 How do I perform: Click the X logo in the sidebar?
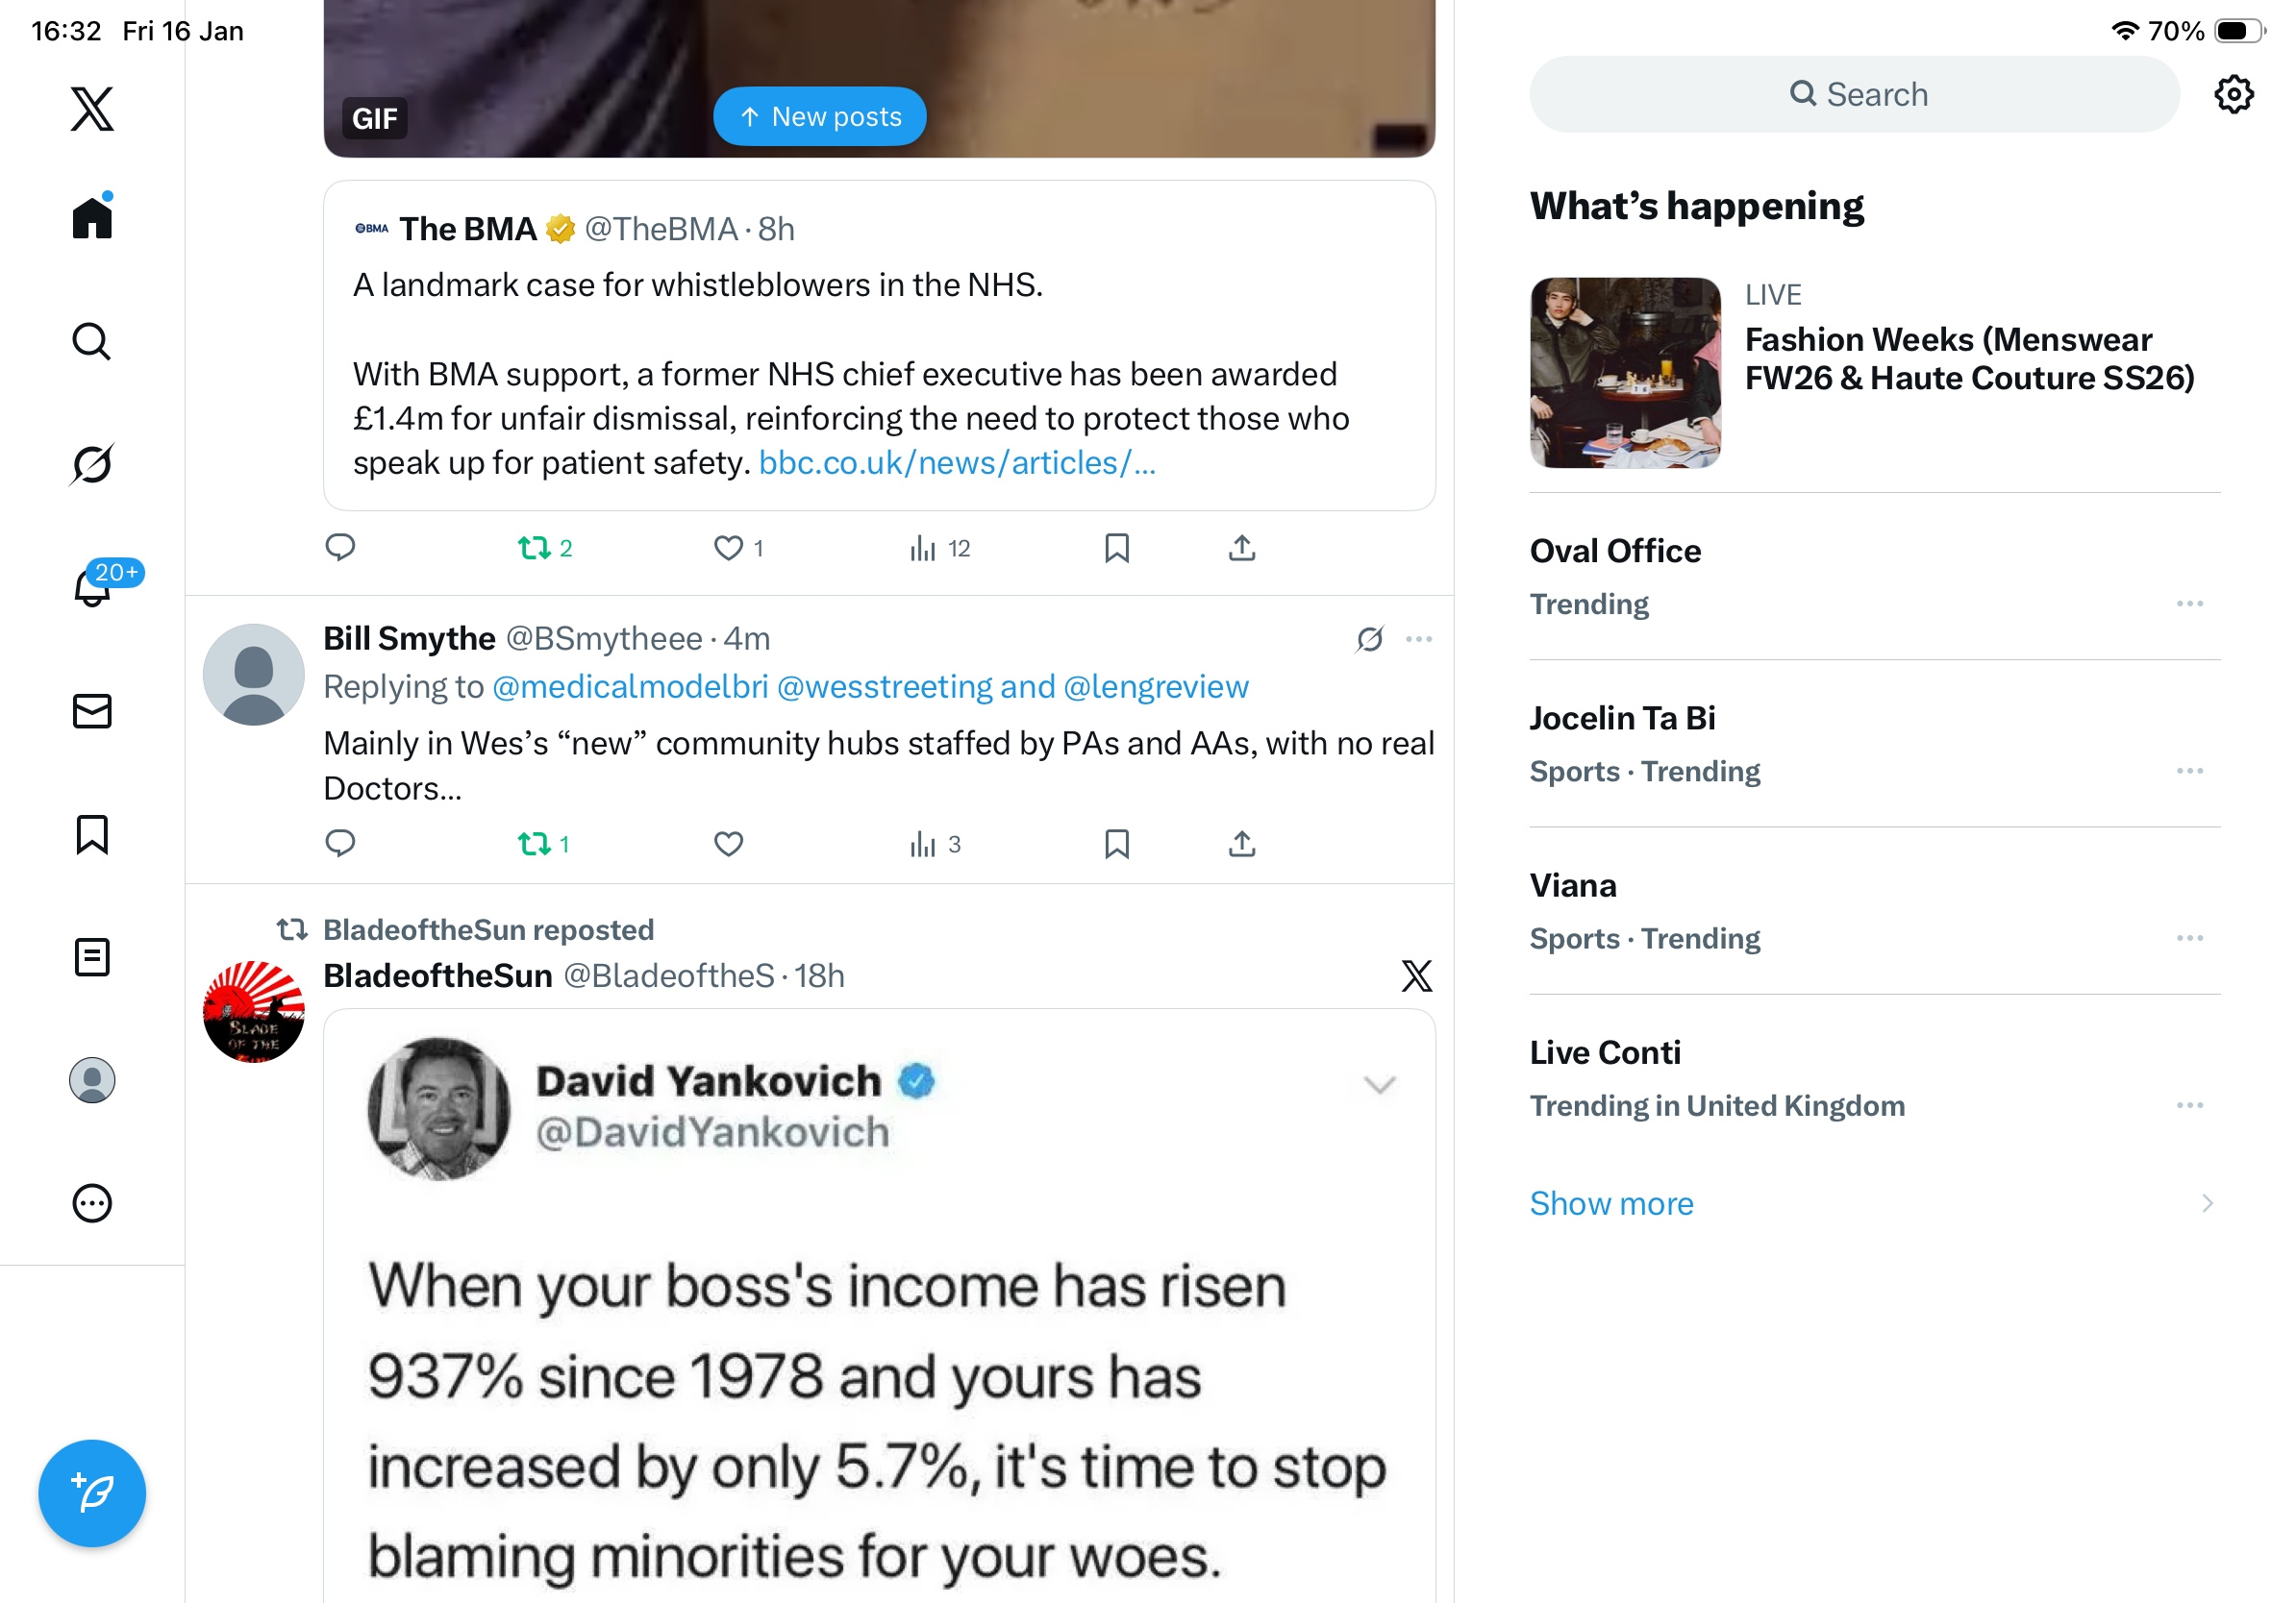(x=92, y=109)
